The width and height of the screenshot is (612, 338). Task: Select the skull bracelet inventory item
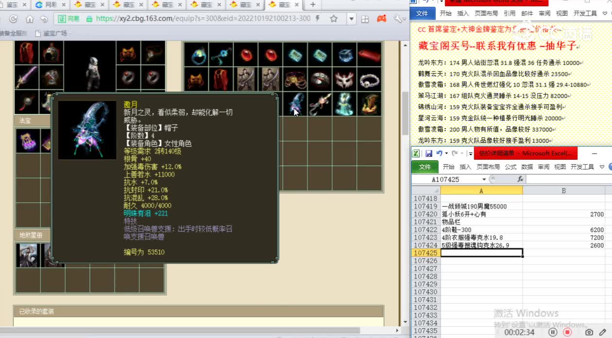point(370,79)
